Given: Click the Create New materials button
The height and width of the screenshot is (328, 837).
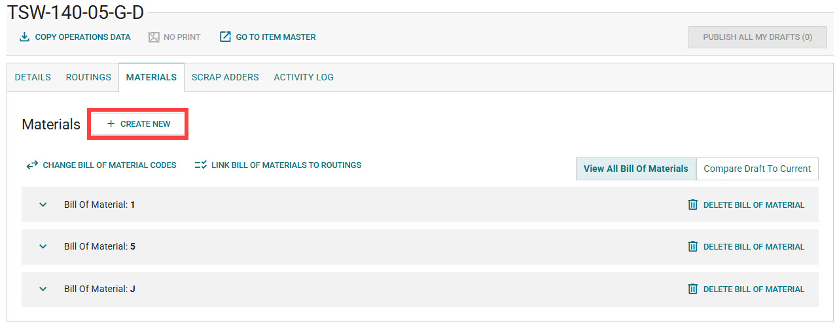Looking at the screenshot, I should [138, 123].
